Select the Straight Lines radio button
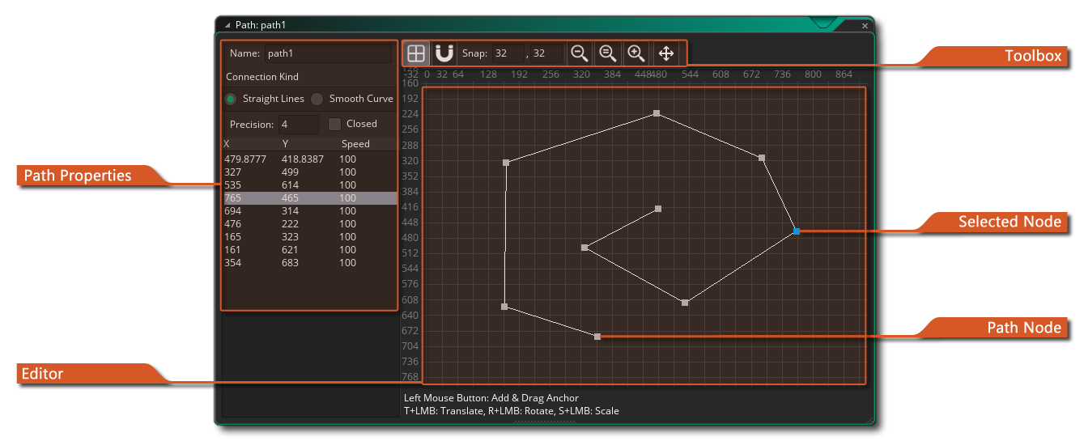 (x=231, y=99)
